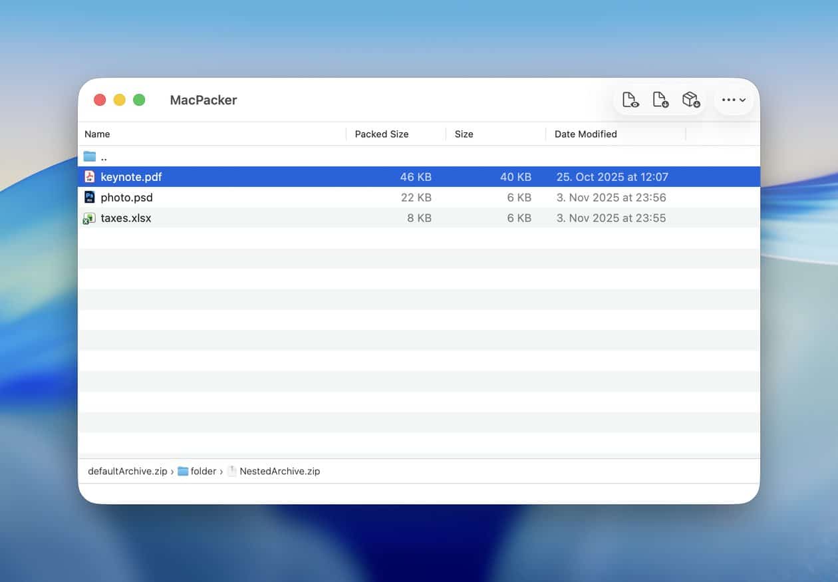Open the ellipsis options menu
Image resolution: width=838 pixels, height=582 pixels.
coord(728,100)
